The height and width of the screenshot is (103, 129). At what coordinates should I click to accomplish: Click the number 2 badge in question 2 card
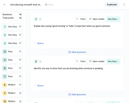coord(36,61)
